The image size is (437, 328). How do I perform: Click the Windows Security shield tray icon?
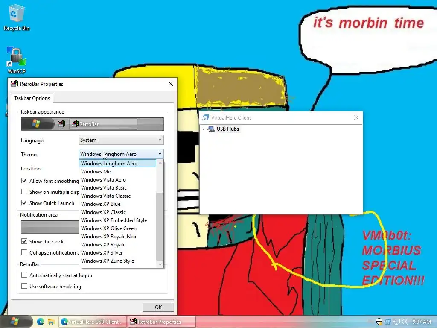(379, 322)
